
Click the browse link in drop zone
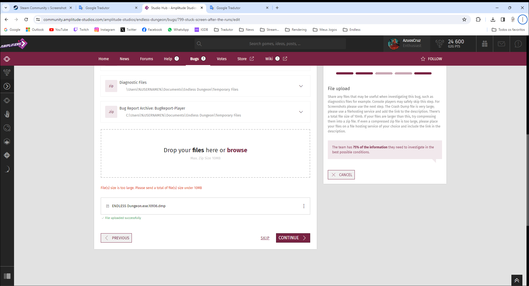coord(237,150)
